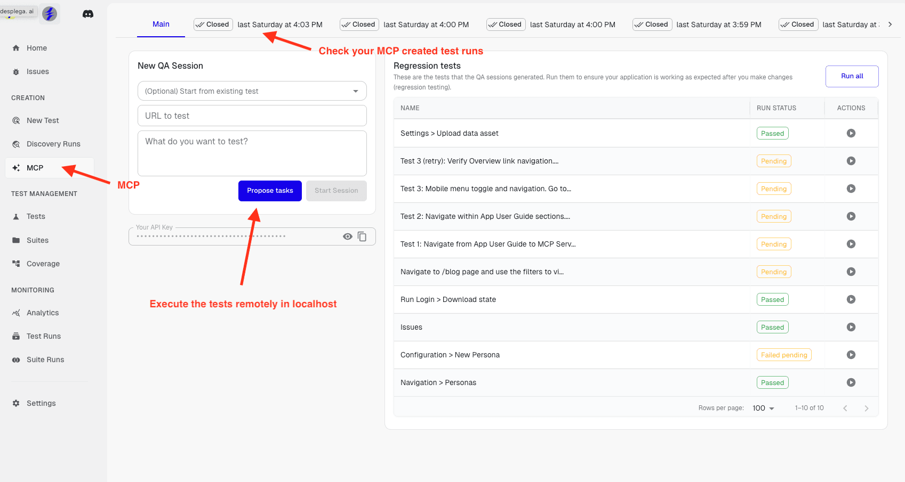Run the 'Settings > Upload data asset' test
Viewport: 905px width, 482px height.
851,133
